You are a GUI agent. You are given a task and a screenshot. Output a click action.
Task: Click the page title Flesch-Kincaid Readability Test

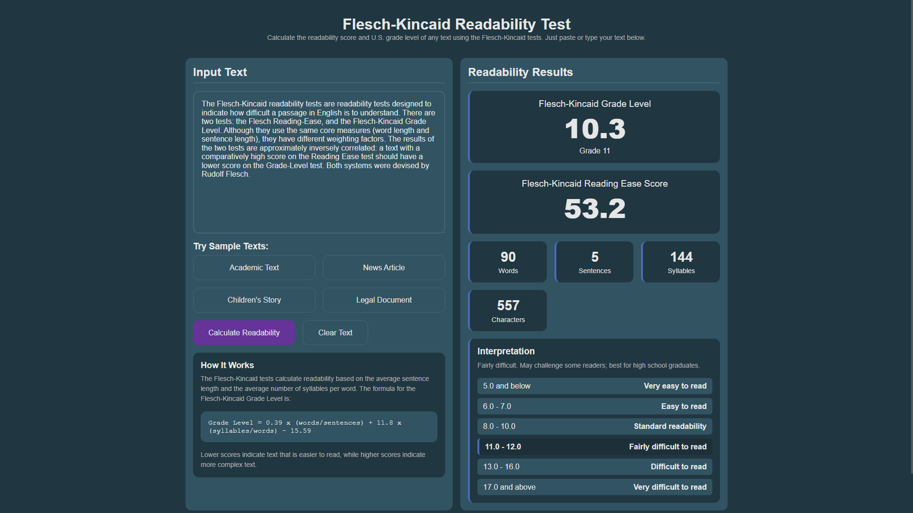(457, 24)
